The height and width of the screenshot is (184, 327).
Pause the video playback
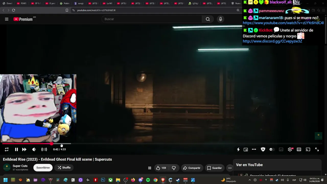click(16, 149)
